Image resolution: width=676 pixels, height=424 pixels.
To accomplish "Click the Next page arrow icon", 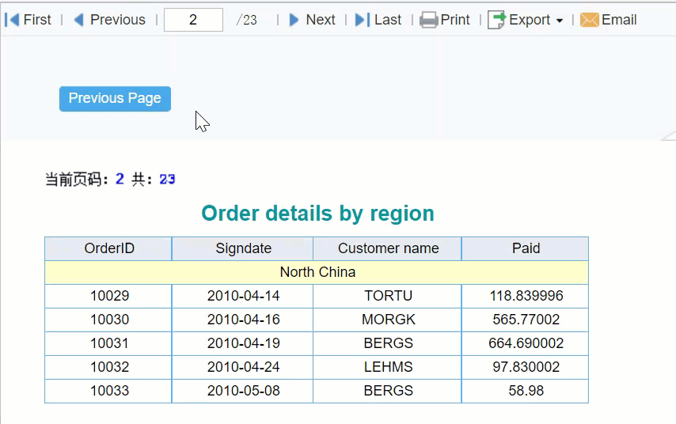I will (x=294, y=20).
